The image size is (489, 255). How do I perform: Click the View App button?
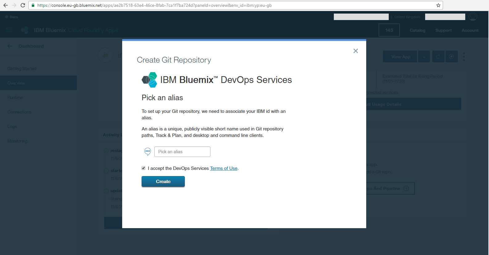(400, 57)
